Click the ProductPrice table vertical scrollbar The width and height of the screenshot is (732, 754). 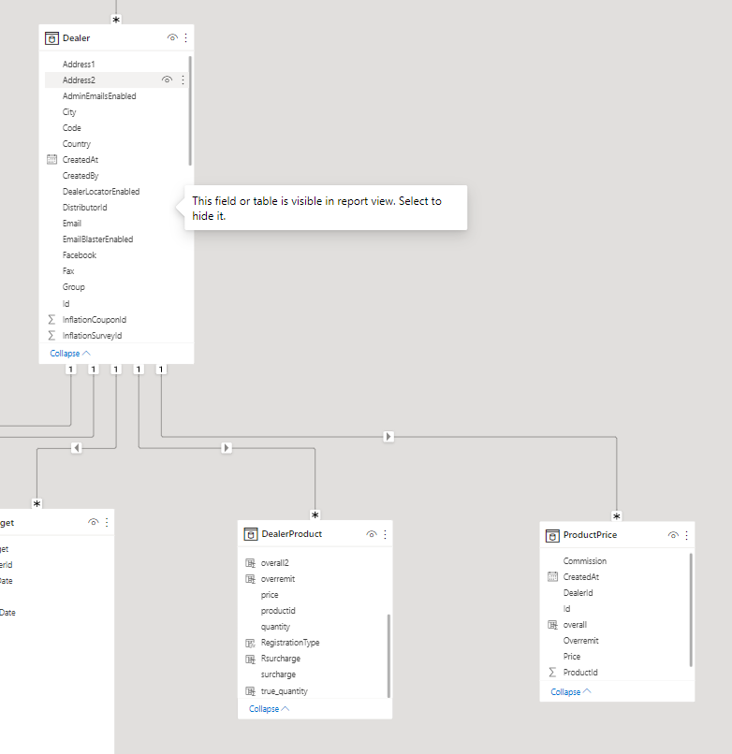(691, 610)
